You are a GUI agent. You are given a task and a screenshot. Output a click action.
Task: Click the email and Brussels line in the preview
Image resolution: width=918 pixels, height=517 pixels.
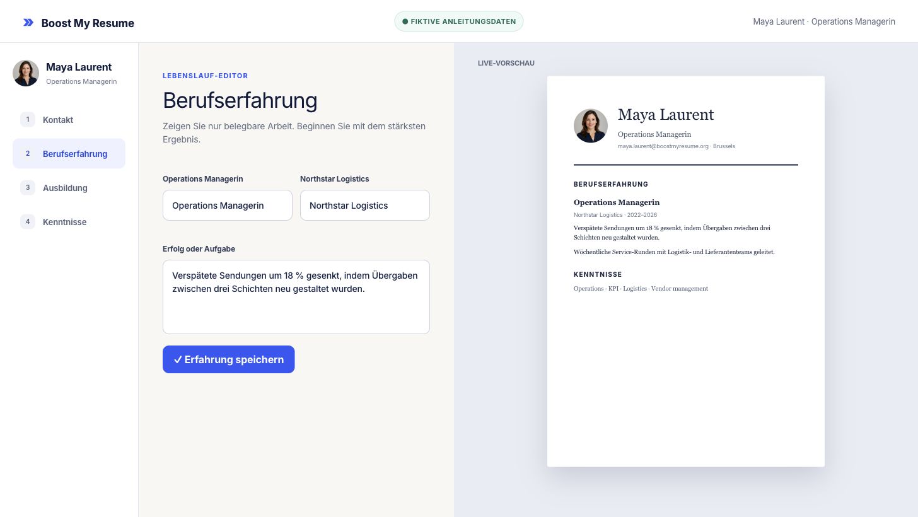(677, 146)
